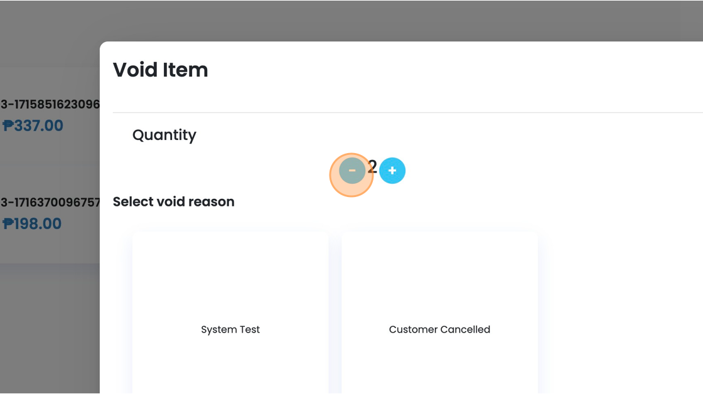Click the Quantity label

click(164, 135)
